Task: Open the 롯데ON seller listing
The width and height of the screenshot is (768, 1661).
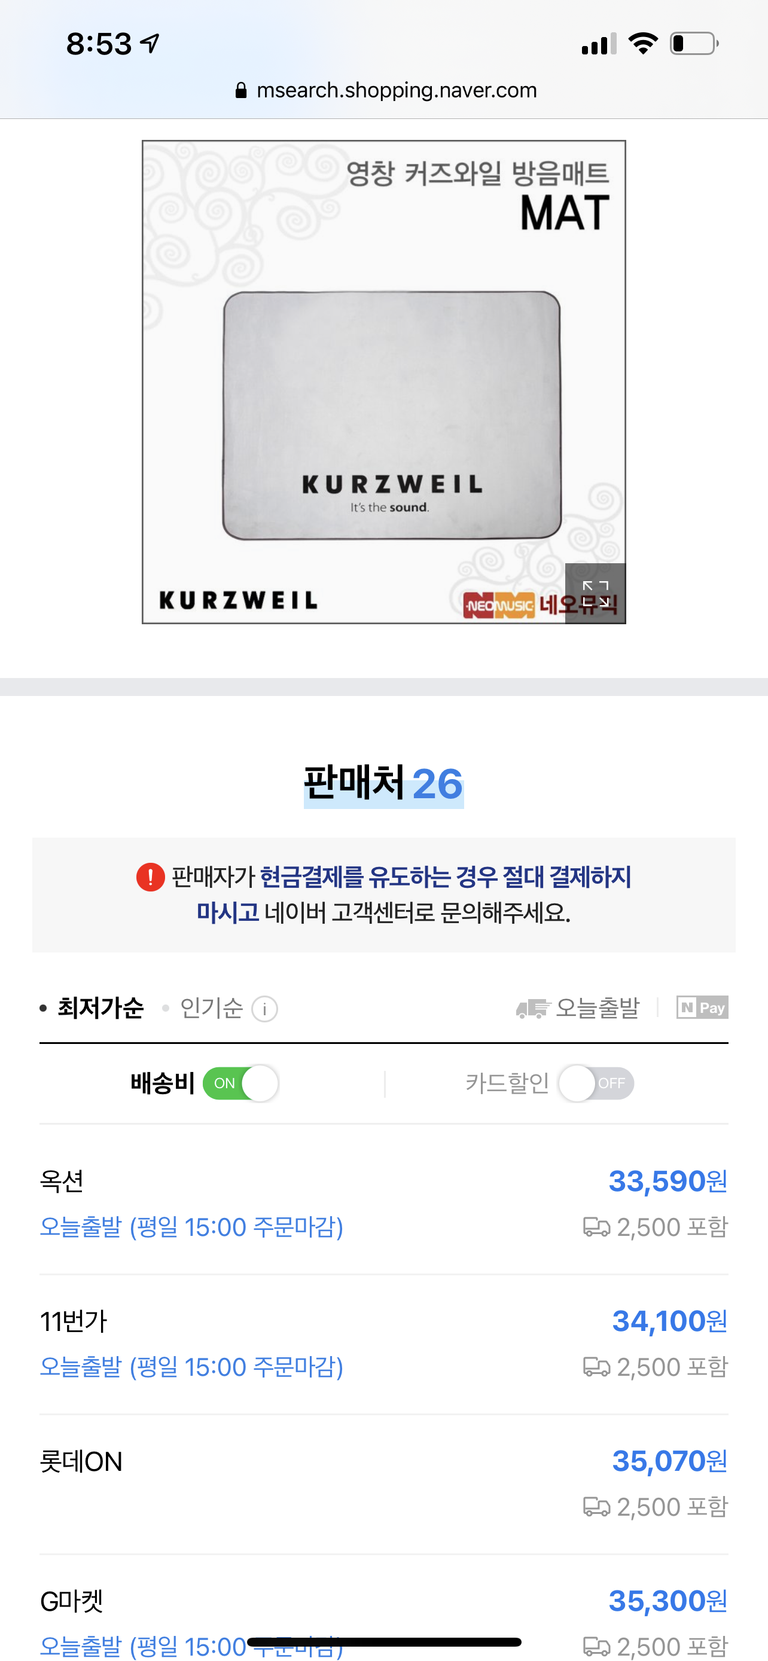Action: click(383, 1485)
